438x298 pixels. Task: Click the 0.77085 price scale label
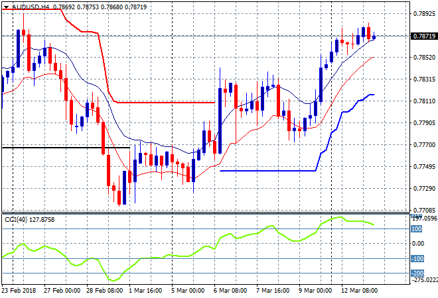point(424,210)
